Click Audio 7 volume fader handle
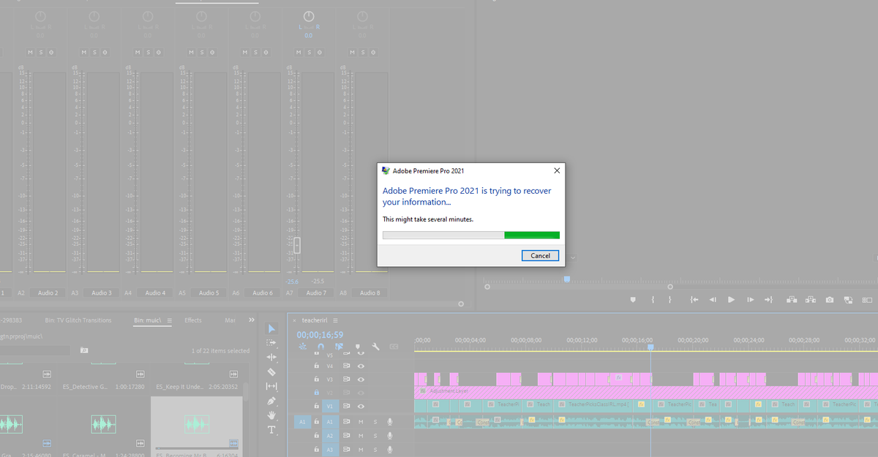This screenshot has width=878, height=457. coord(296,245)
